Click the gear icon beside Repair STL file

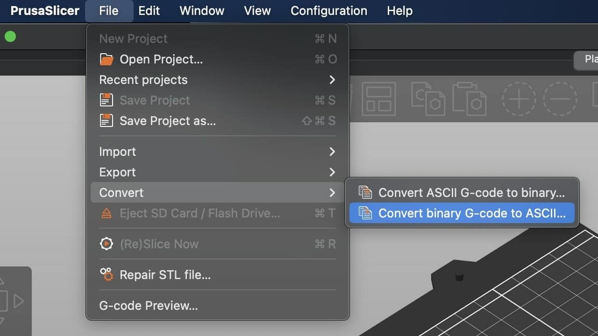coord(107,275)
